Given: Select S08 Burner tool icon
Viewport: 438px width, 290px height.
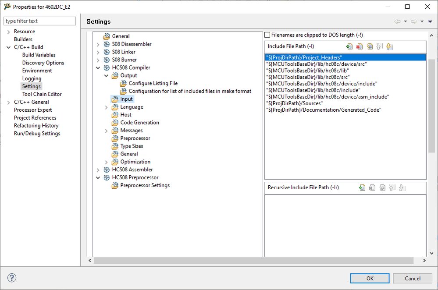Looking at the screenshot, I should coord(107,60).
